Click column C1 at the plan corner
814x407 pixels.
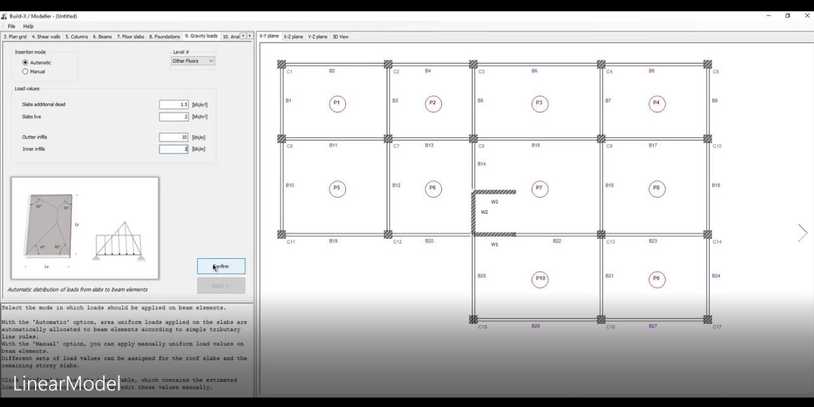coord(281,64)
